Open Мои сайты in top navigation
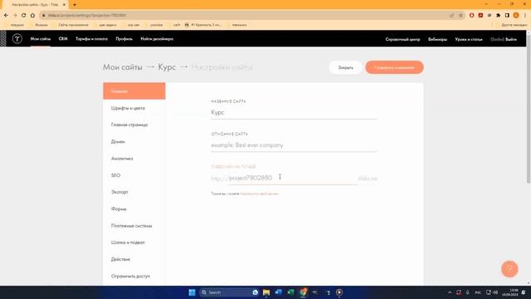 click(x=41, y=39)
